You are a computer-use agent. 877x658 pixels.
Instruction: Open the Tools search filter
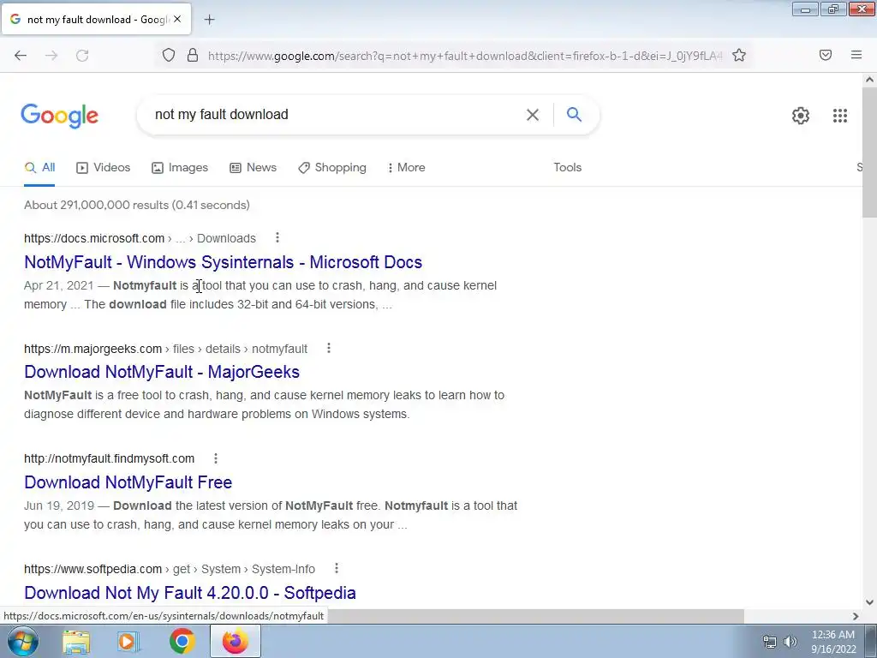(568, 167)
